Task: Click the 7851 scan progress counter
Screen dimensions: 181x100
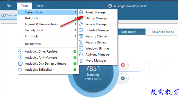Action: pos(93,69)
